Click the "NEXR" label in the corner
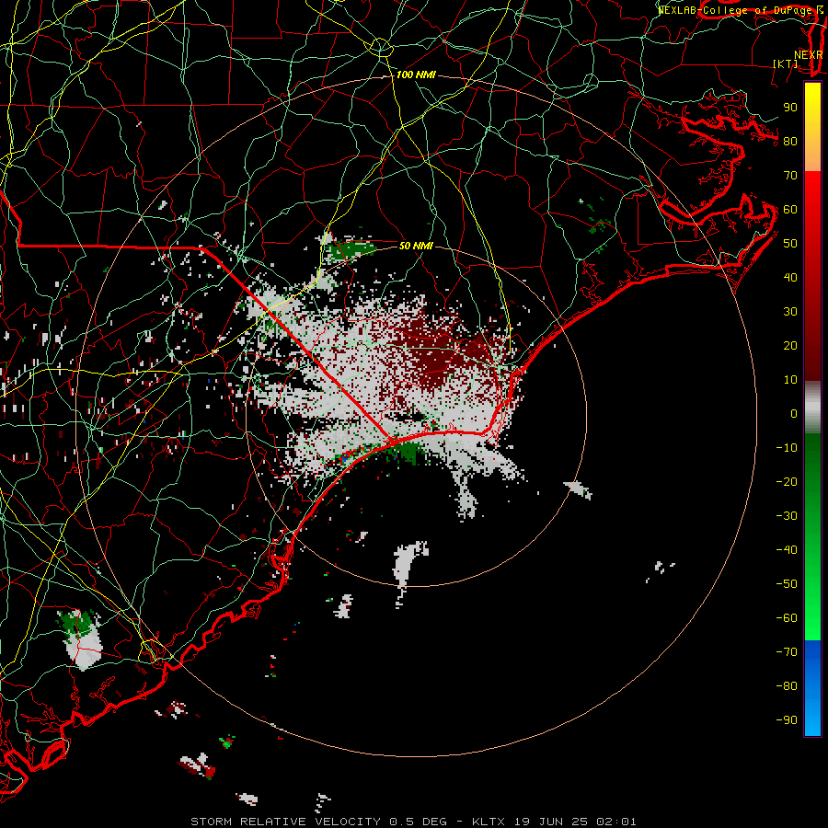 [x=809, y=55]
